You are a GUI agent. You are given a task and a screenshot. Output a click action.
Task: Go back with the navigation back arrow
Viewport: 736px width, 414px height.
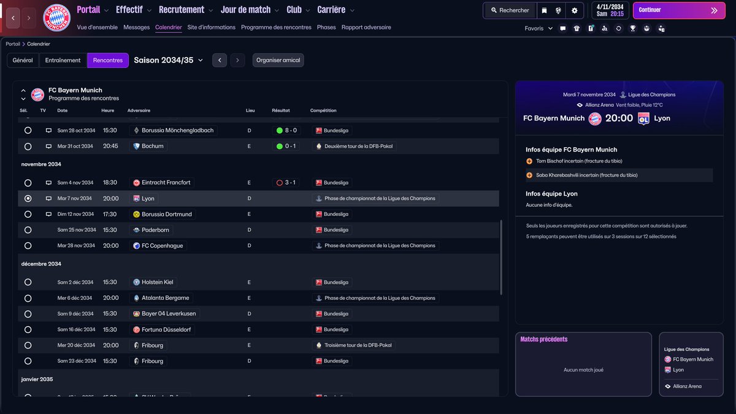[13, 18]
